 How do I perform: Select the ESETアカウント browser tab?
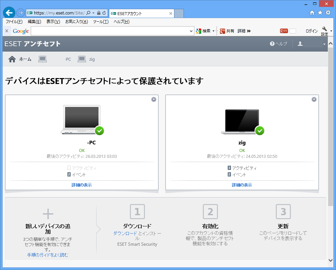141,13
